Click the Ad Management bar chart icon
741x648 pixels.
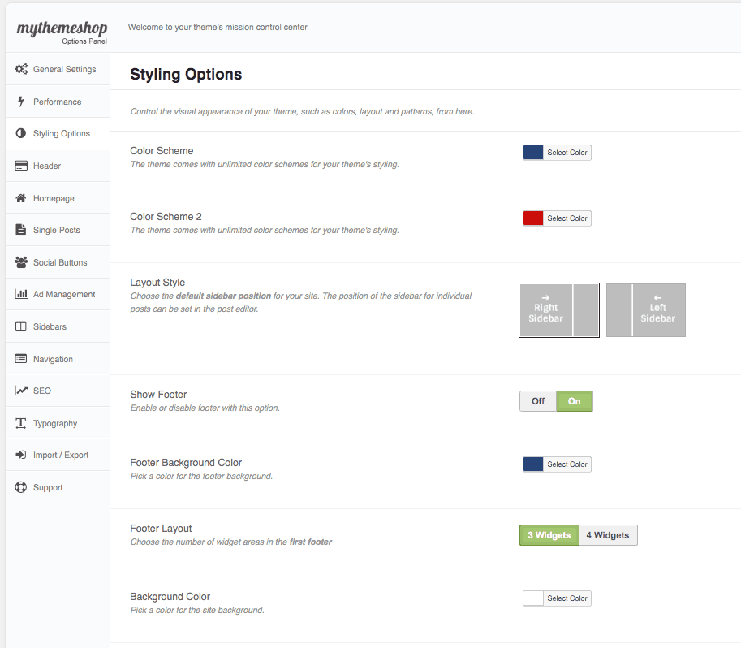point(21,294)
